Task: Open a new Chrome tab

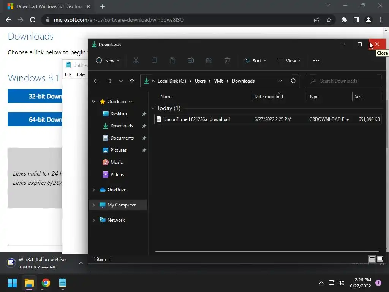Action: pyautogui.click(x=103, y=6)
